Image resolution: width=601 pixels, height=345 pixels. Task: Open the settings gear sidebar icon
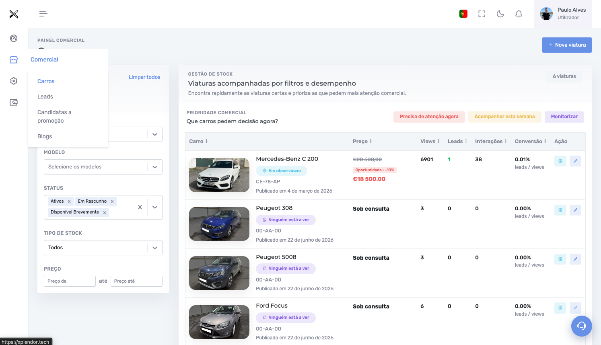point(14,81)
